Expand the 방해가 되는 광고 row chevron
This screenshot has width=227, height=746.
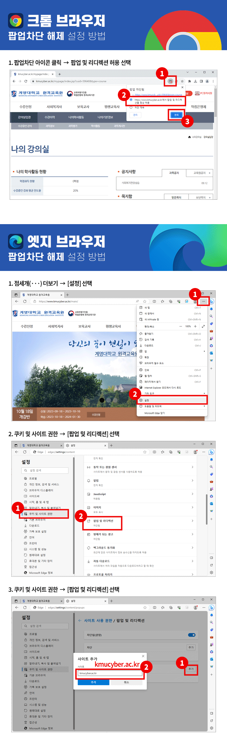click(x=193, y=534)
